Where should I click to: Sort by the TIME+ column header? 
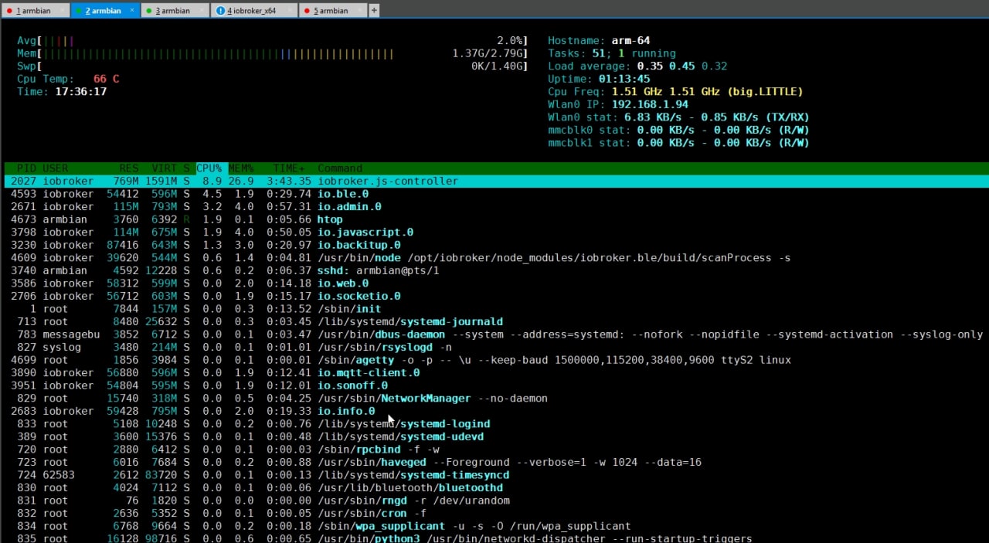(289, 168)
